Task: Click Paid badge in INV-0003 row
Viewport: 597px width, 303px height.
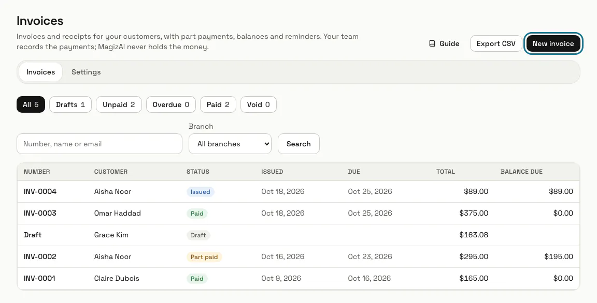Action: click(197, 214)
